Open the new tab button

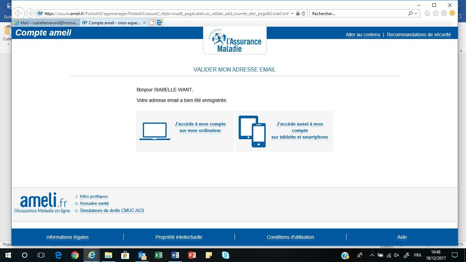(x=151, y=23)
